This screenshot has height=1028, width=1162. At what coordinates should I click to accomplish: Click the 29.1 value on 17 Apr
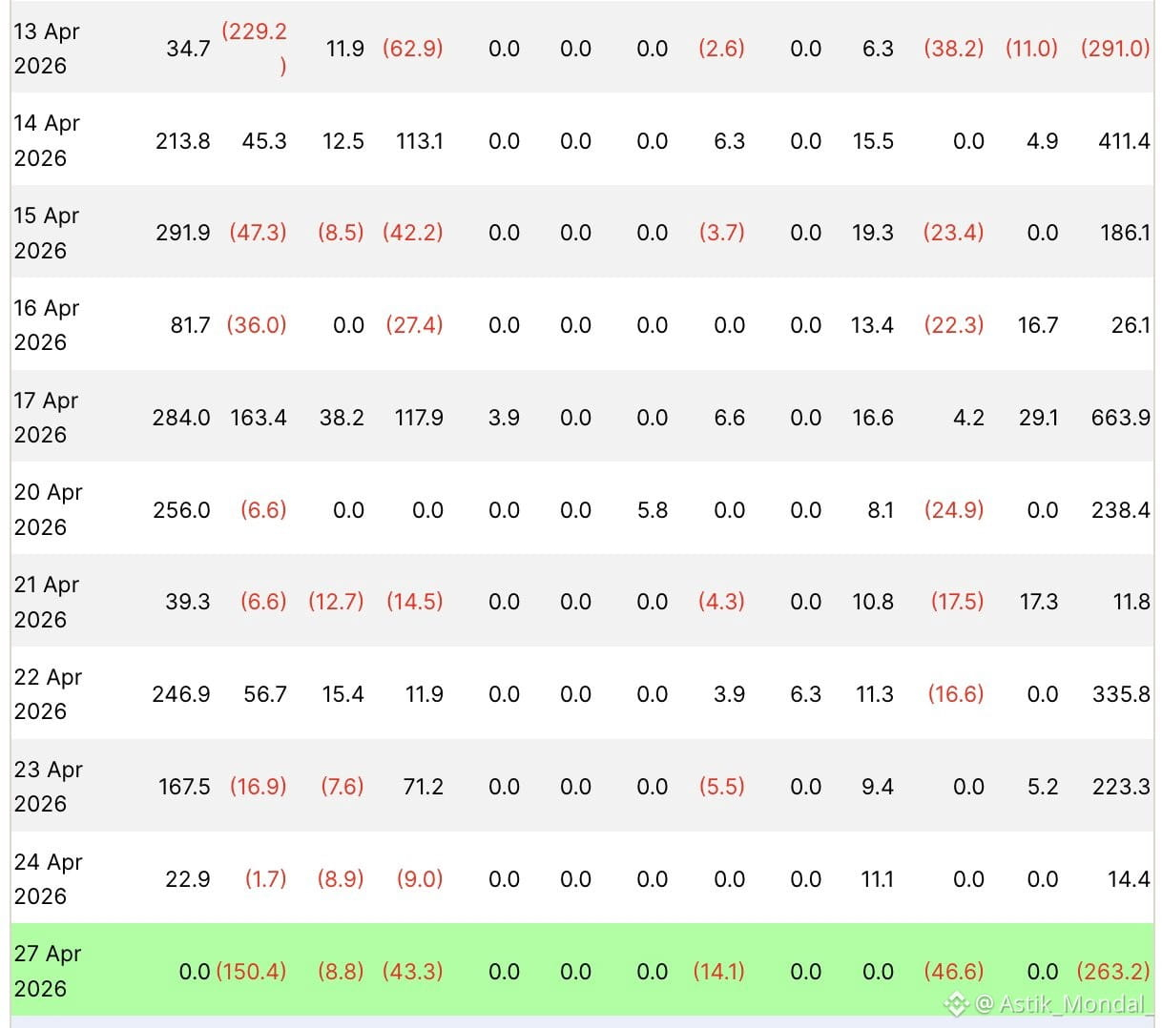tap(1038, 418)
